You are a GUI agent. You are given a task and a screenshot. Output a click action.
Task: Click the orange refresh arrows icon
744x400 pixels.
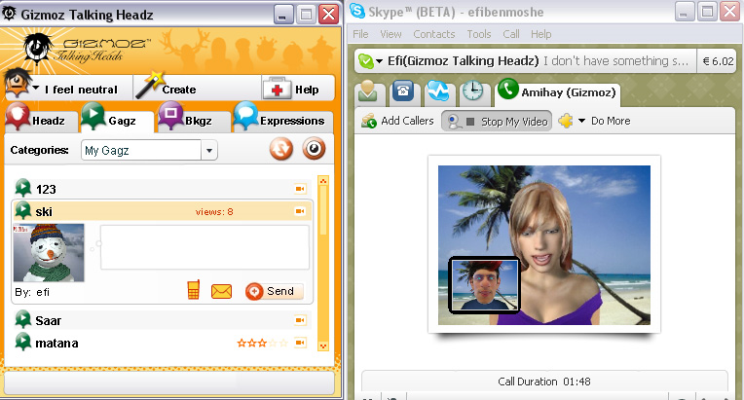coord(281,149)
